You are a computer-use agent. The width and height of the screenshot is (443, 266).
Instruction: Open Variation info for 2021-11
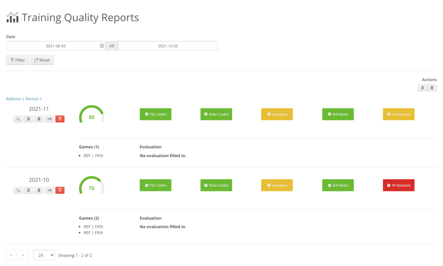(x=277, y=114)
